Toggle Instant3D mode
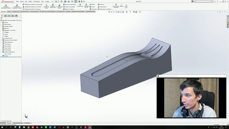 coord(126,6)
